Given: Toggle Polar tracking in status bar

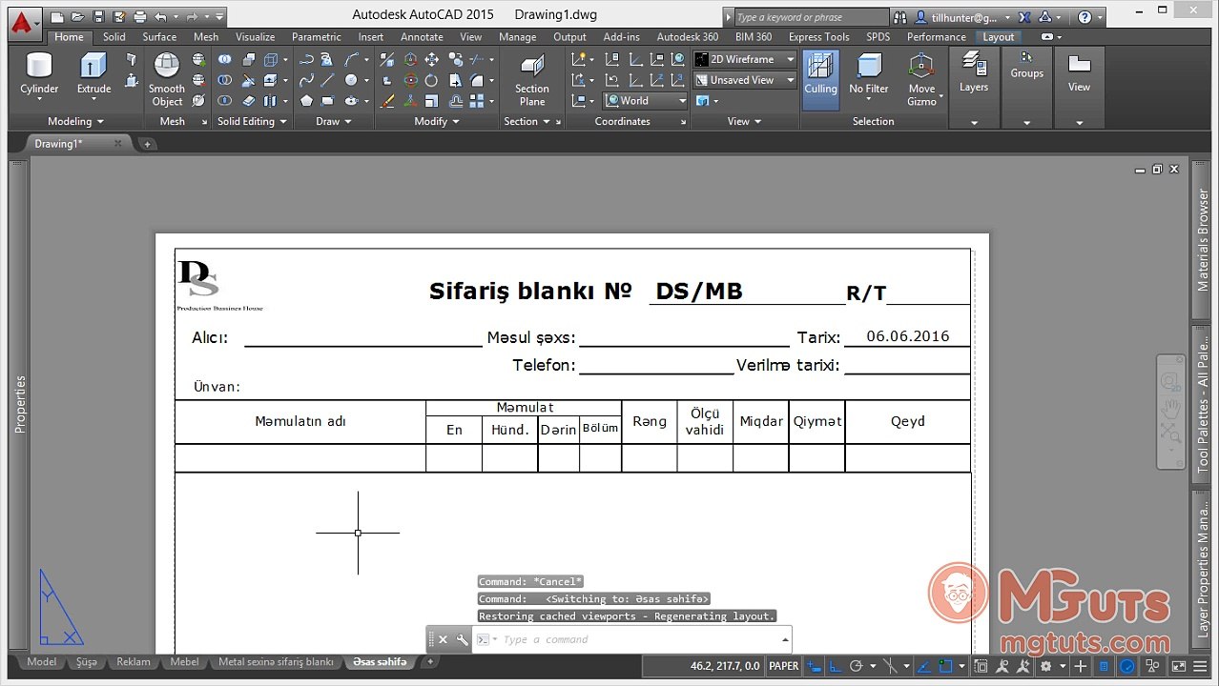Looking at the screenshot, I should (858, 666).
